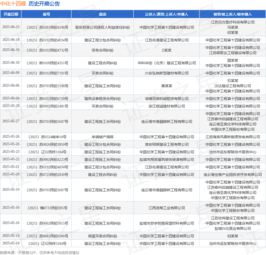Image resolution: width=266 pixels, height=255 pixels.
Task: Select plaintiff 黄某某
Action: [167, 86]
